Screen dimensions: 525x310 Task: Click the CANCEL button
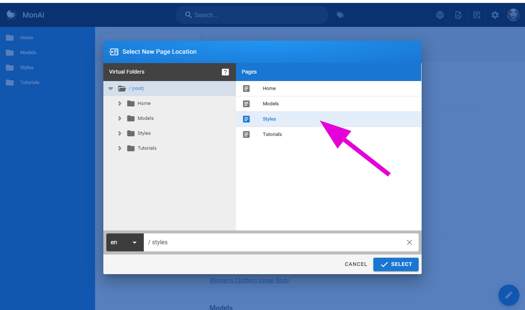click(356, 264)
